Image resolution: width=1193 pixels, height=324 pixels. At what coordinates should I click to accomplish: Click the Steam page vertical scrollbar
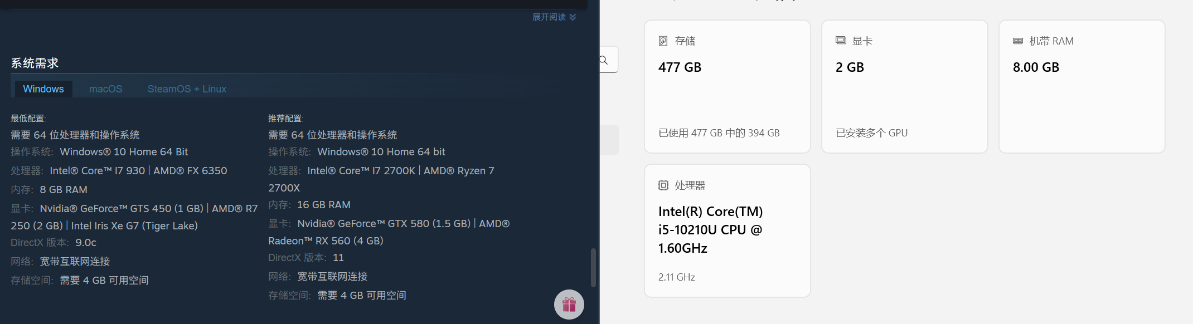click(x=593, y=267)
